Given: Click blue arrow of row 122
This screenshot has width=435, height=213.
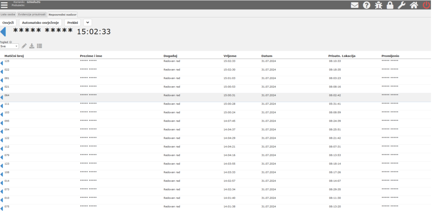Looking at the screenshot, I should point(1,141).
